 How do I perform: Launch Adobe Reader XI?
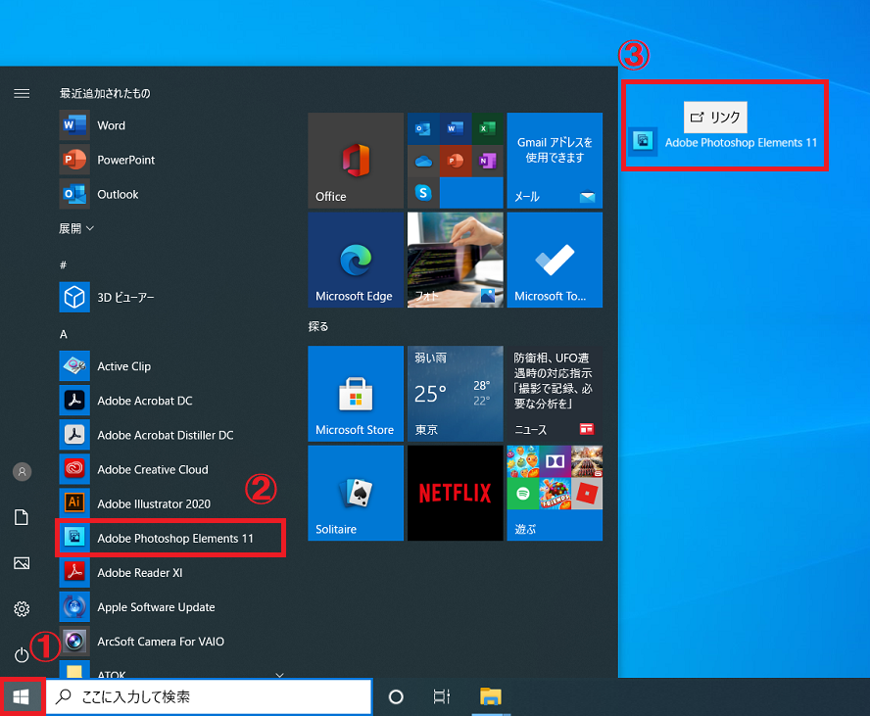click(172, 572)
